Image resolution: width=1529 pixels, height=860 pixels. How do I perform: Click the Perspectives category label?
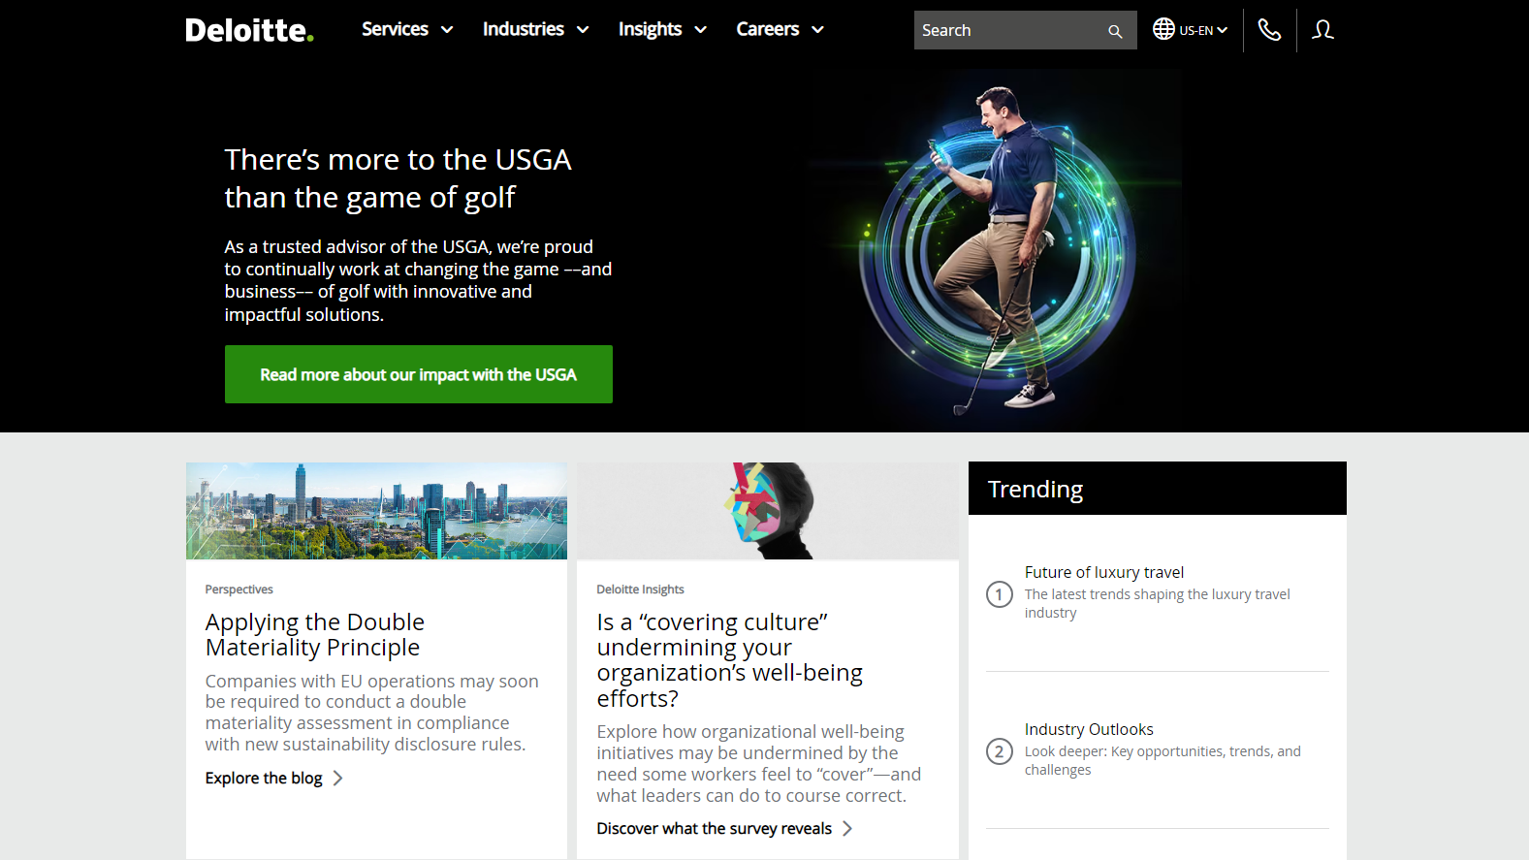(239, 589)
